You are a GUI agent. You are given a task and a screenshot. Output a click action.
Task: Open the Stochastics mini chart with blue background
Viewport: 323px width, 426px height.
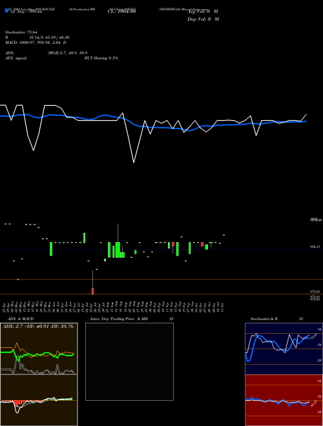pos(284,349)
